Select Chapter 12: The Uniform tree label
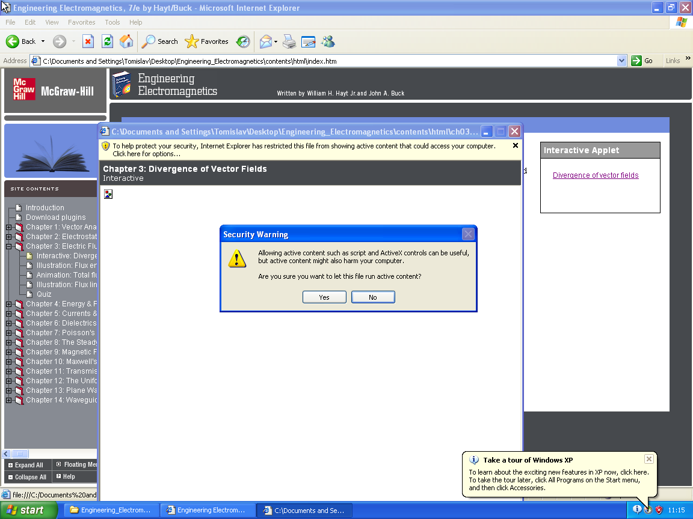The image size is (693, 519). pyautogui.click(x=61, y=381)
